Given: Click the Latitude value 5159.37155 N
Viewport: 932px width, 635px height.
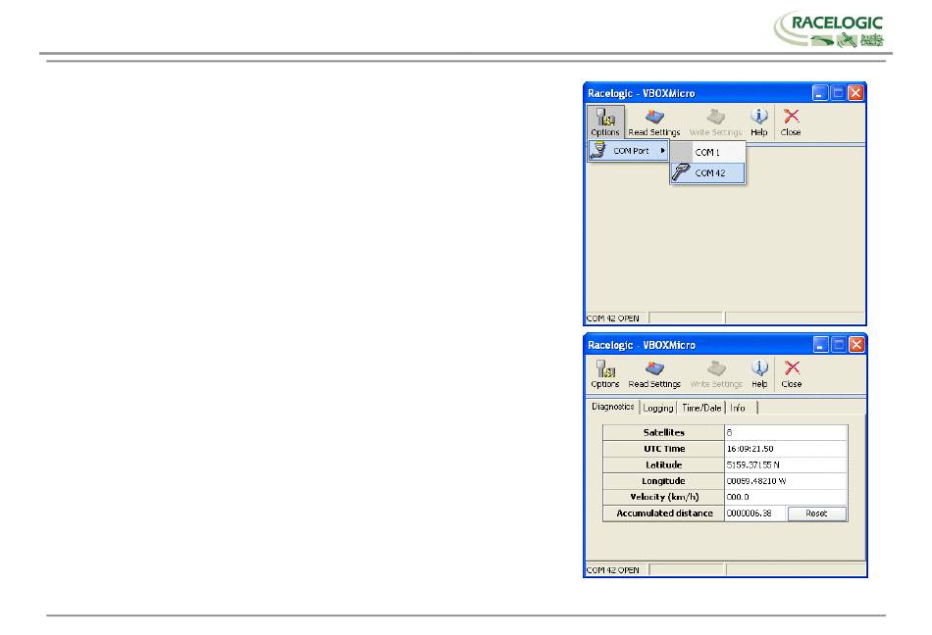Looking at the screenshot, I should (786, 464).
